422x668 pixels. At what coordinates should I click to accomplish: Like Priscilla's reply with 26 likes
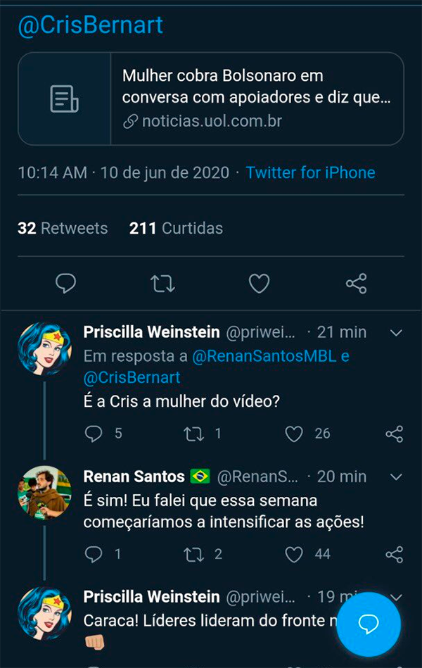click(x=294, y=434)
